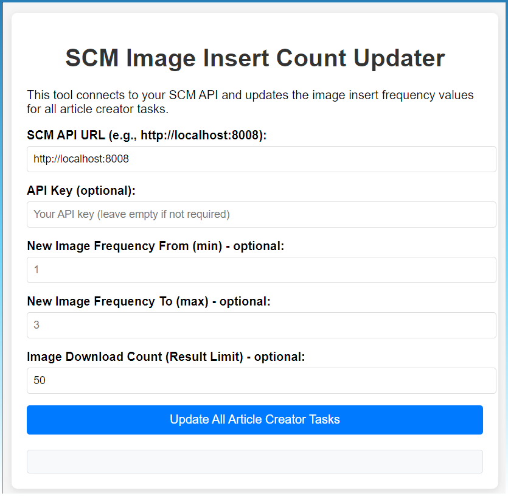Click the "API Key (optional)" label

[81, 190]
